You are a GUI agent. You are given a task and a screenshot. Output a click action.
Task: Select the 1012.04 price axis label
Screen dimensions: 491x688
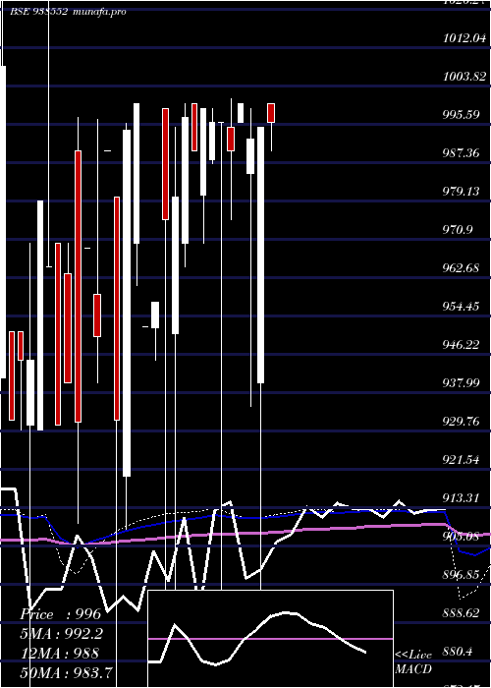click(464, 37)
